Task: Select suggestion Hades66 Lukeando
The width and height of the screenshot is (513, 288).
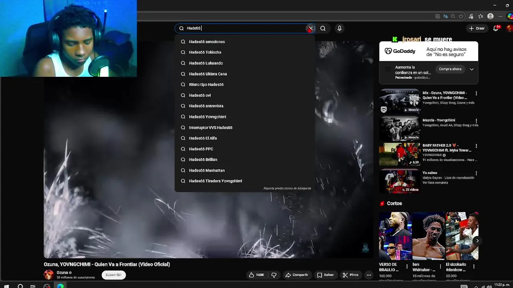Action: 244,63
